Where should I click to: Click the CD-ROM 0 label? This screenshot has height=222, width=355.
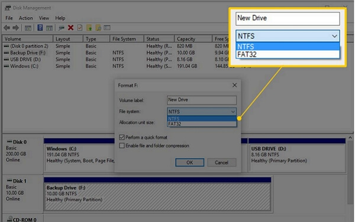(x=24, y=220)
